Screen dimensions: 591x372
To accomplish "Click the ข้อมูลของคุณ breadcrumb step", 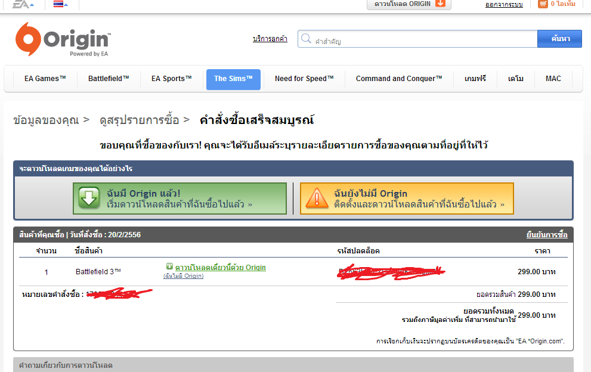I will (46, 120).
